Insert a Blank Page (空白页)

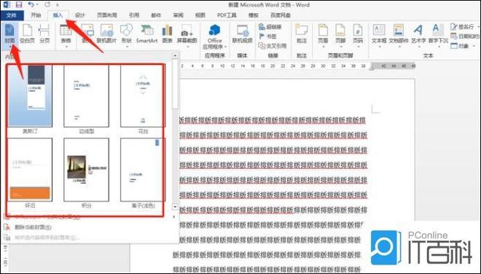tap(27, 34)
